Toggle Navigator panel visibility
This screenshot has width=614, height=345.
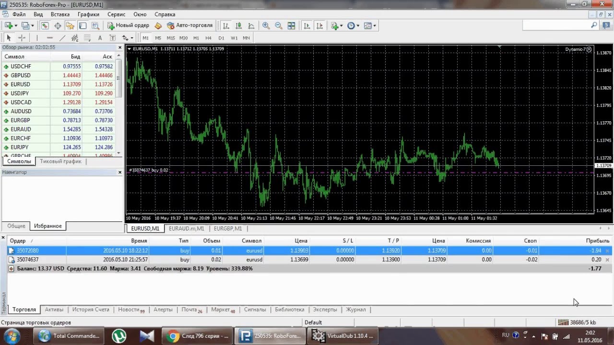(x=70, y=25)
